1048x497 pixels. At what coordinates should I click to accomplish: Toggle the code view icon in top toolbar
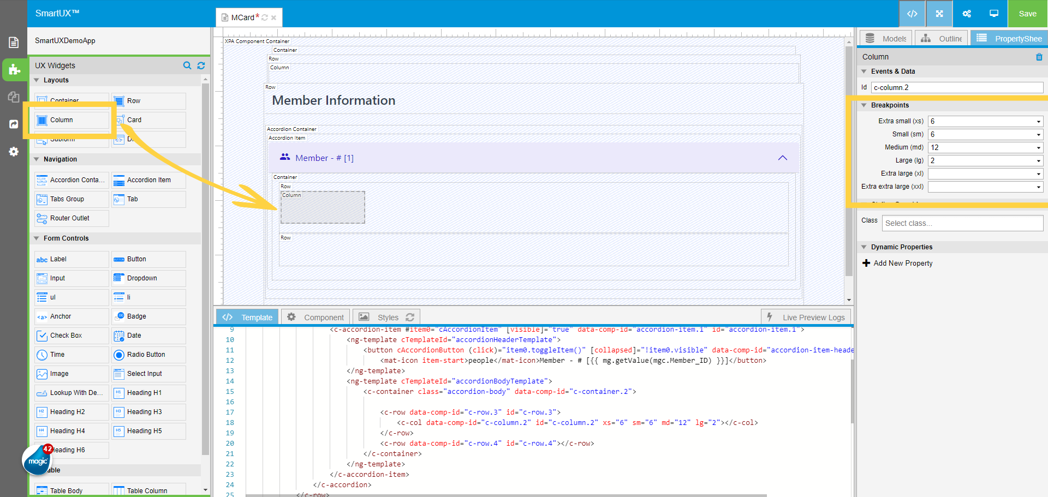click(x=912, y=14)
